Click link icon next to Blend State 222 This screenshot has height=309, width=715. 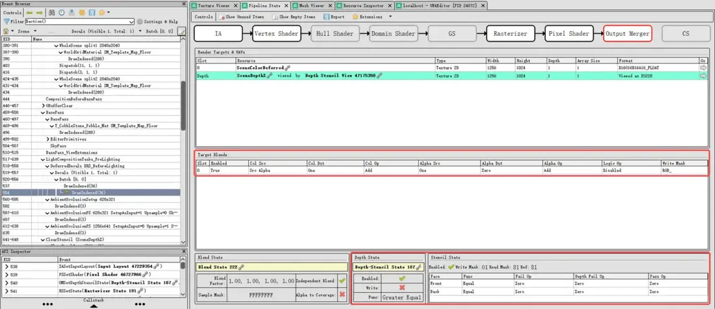tap(241, 267)
